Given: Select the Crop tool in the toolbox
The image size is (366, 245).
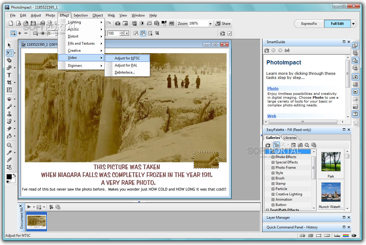Looking at the screenshot, I should tap(9, 82).
